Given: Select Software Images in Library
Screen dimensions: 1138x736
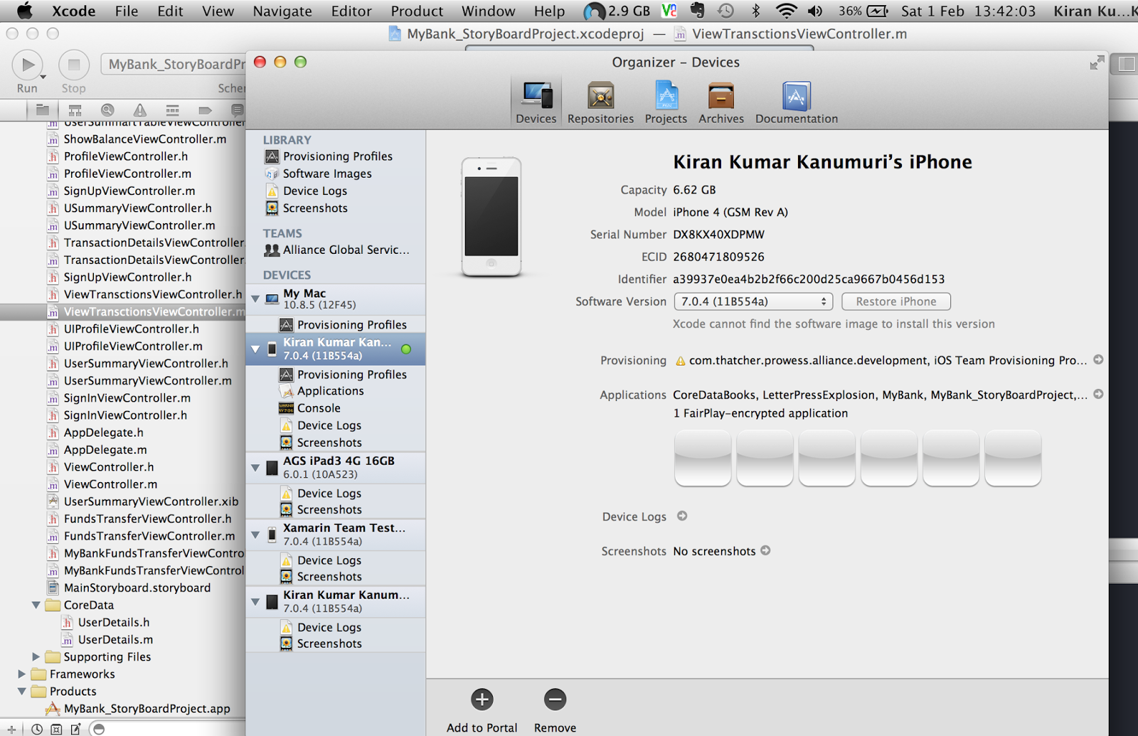Looking at the screenshot, I should point(326,174).
